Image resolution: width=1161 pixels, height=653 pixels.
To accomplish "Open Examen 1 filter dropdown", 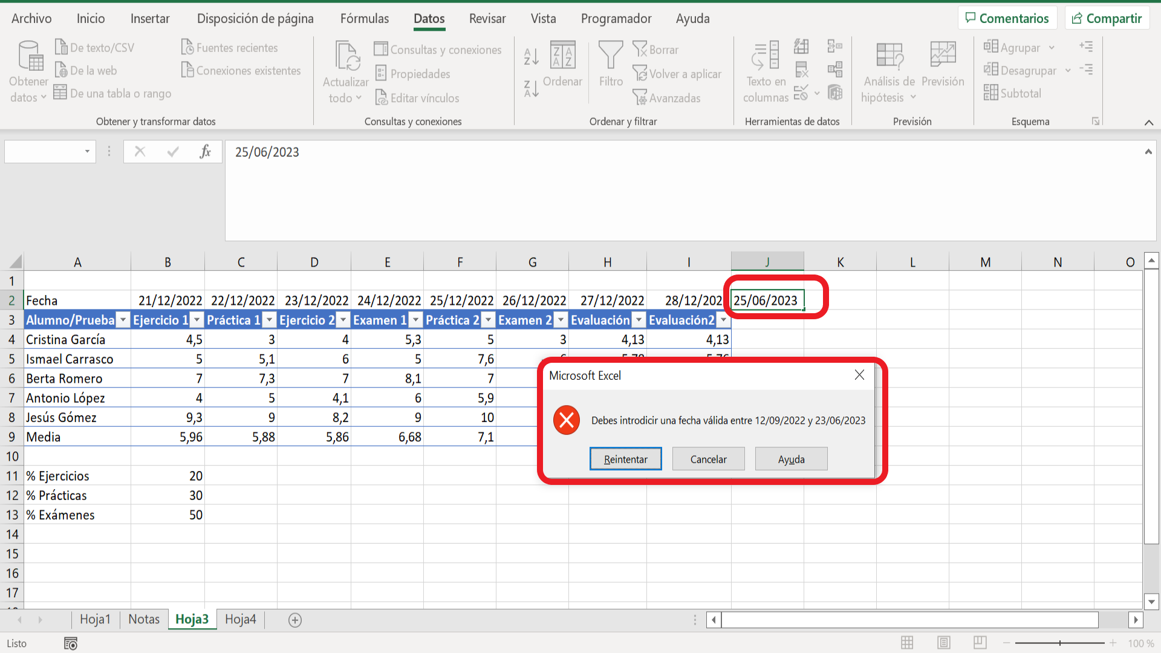I will pyautogui.click(x=415, y=320).
